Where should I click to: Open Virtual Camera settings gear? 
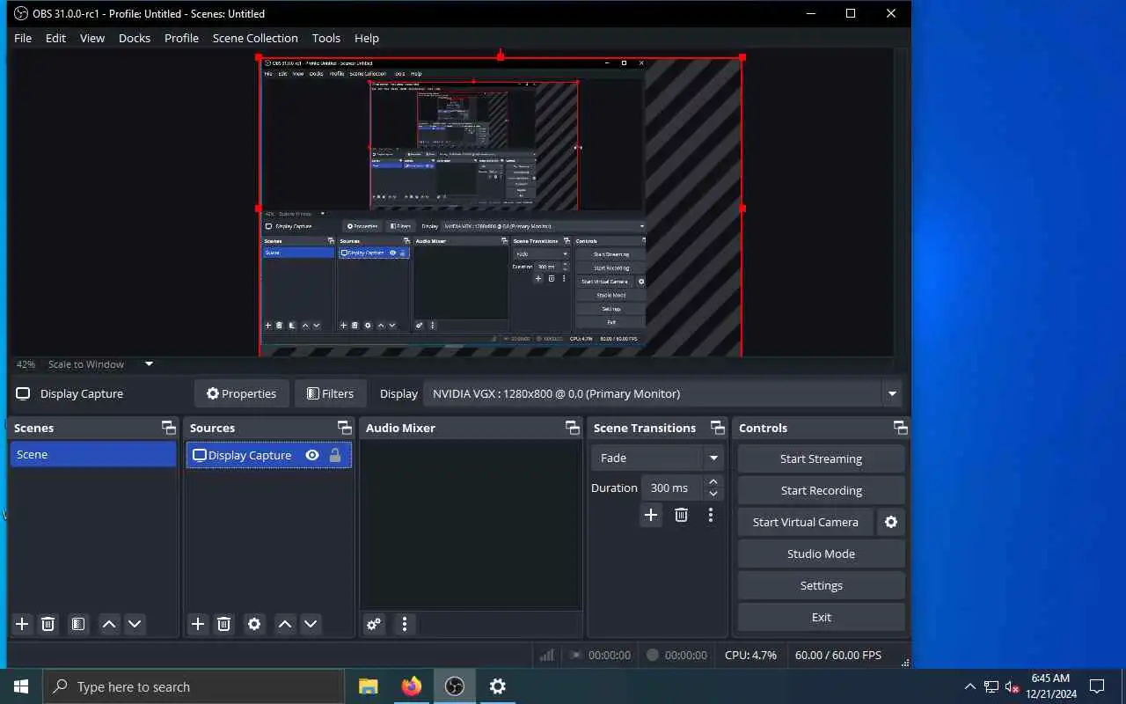pos(891,522)
